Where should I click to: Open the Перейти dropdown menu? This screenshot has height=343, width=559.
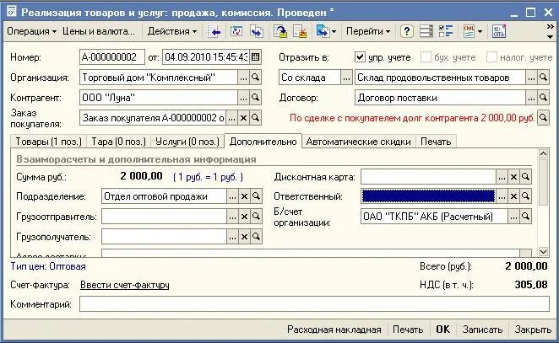[x=368, y=32]
